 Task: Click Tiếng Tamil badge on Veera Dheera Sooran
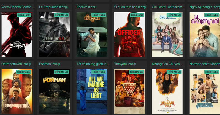tap(24, 15)
